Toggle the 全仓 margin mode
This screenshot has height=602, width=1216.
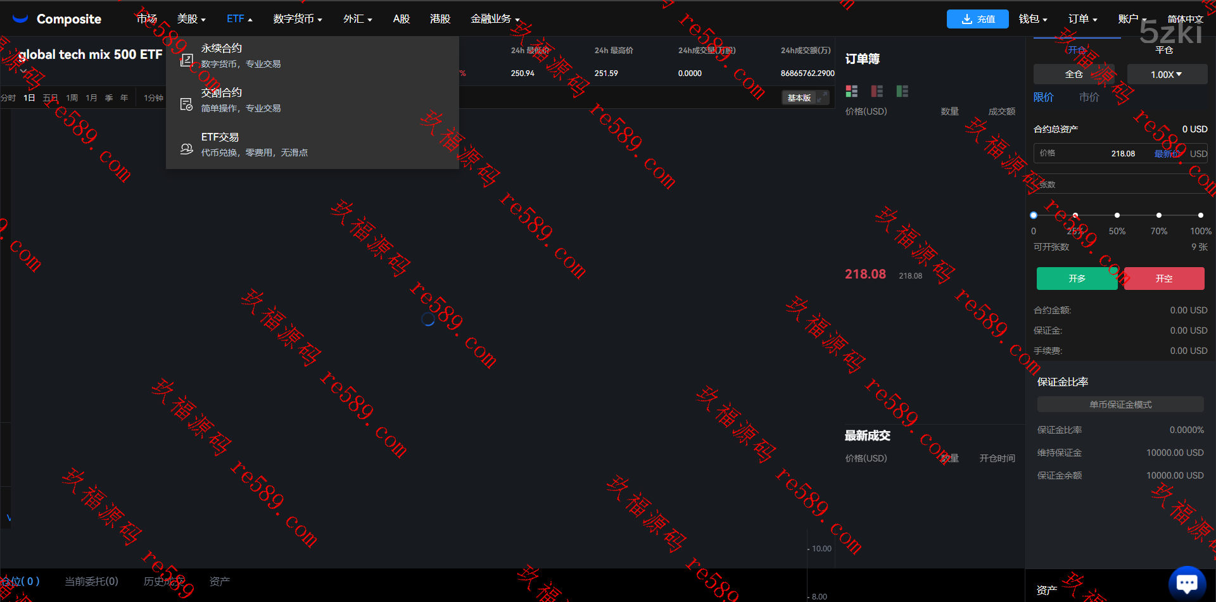tap(1073, 74)
